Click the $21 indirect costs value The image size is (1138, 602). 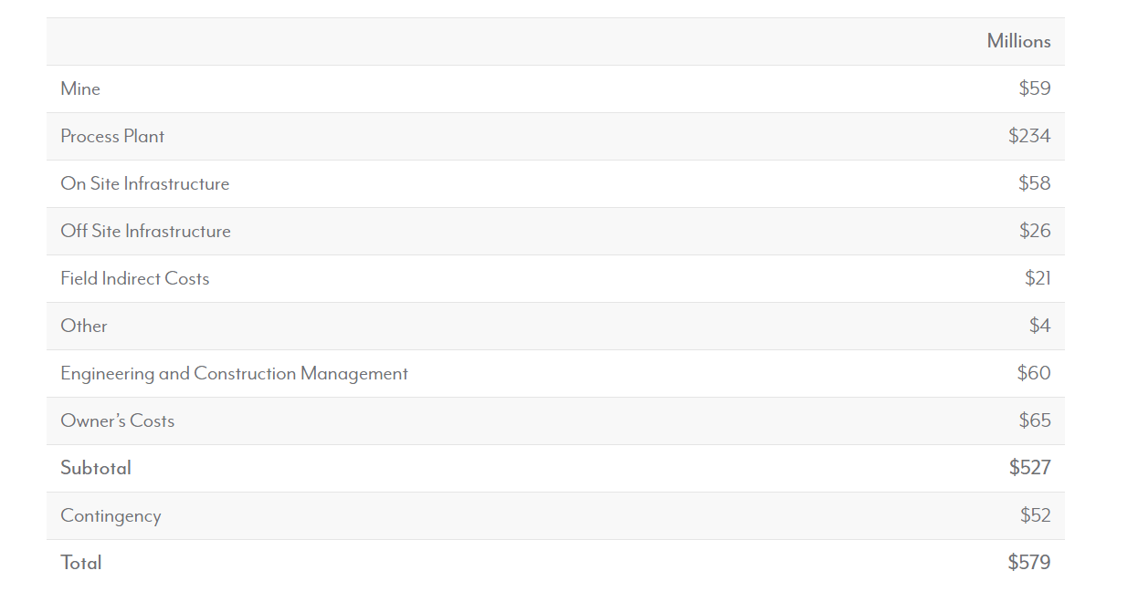click(x=1038, y=278)
